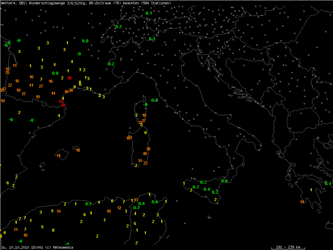Select the orange 27 rainfall value
Screen dimensions: 333x250
click(41, 86)
